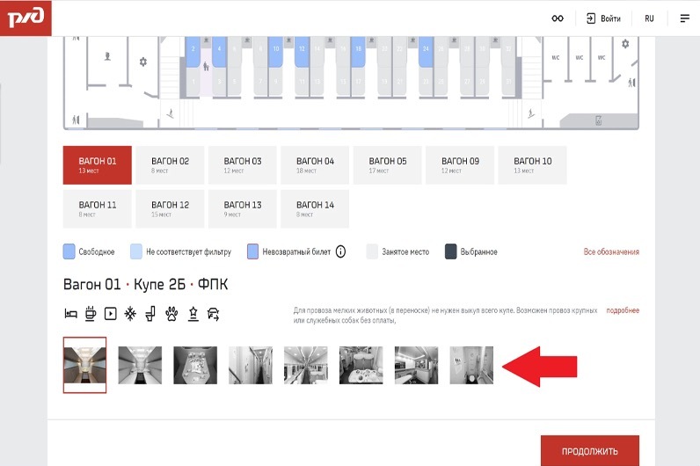The image size is (700, 466).
Task: Switch to Вагон 04 tab
Action: point(315,165)
